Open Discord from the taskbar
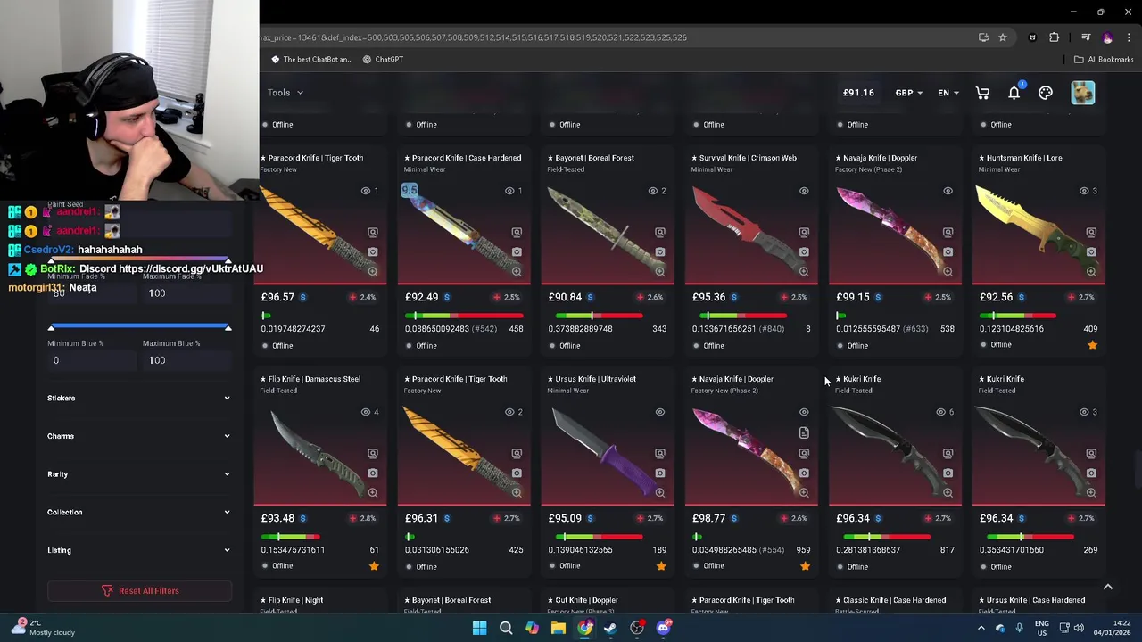This screenshot has width=1142, height=642. point(663,628)
